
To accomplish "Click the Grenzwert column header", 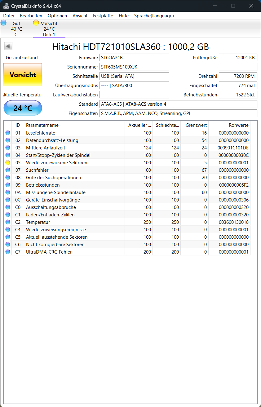I will (194, 125).
